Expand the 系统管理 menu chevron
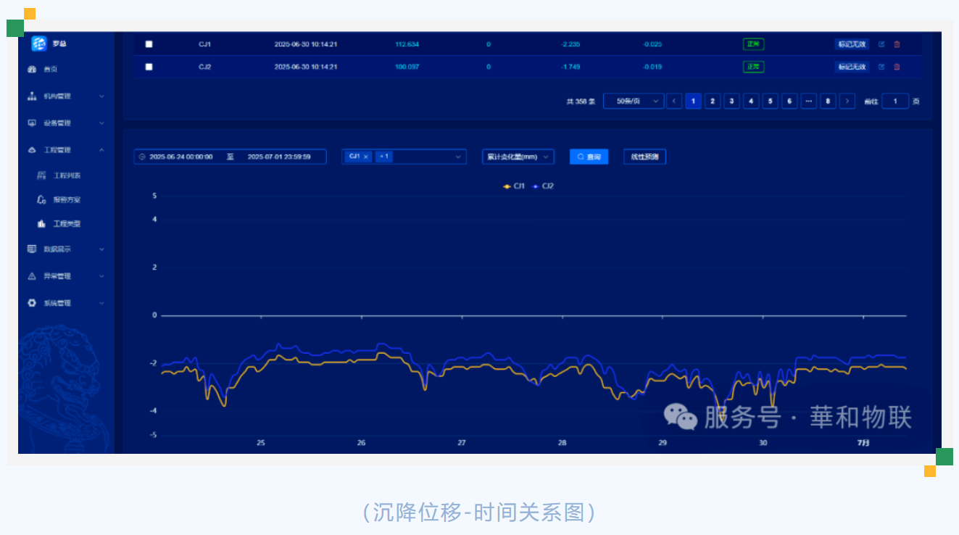 [x=101, y=303]
